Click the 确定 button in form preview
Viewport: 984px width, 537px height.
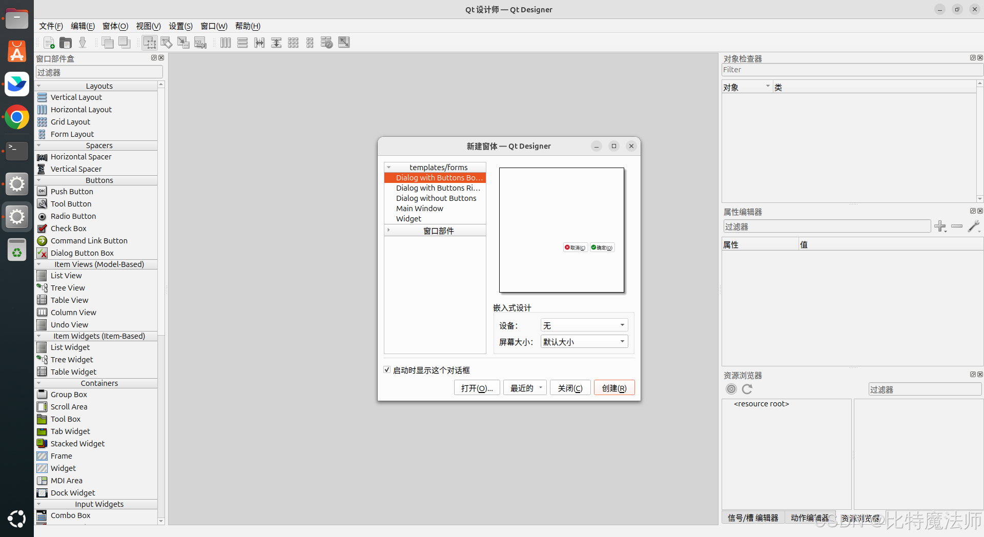click(x=601, y=247)
